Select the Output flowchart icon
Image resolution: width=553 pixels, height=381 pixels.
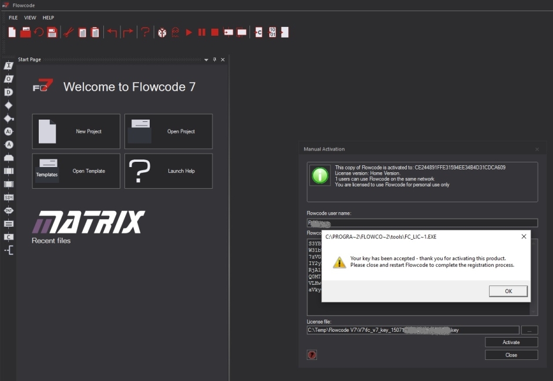coord(9,79)
